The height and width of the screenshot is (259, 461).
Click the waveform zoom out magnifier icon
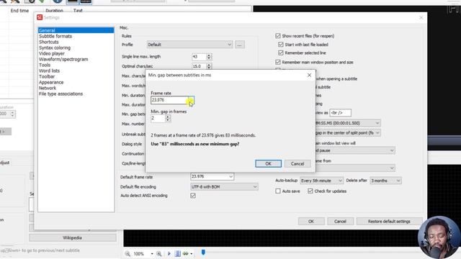click(x=127, y=254)
